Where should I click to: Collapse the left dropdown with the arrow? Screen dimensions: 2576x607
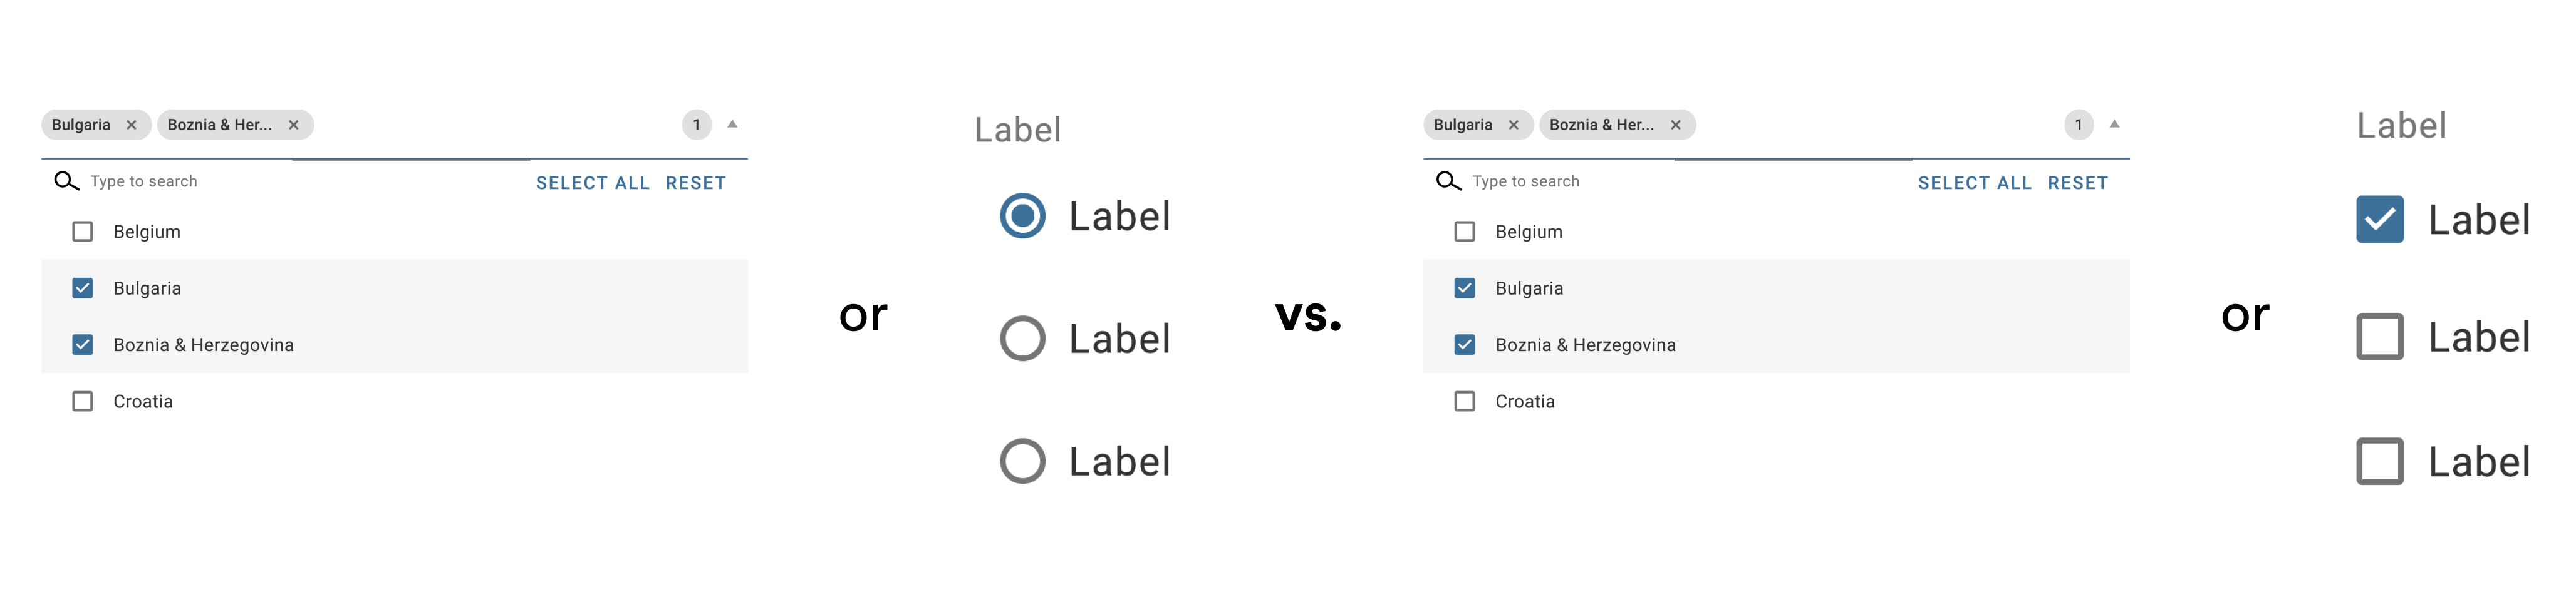click(732, 124)
